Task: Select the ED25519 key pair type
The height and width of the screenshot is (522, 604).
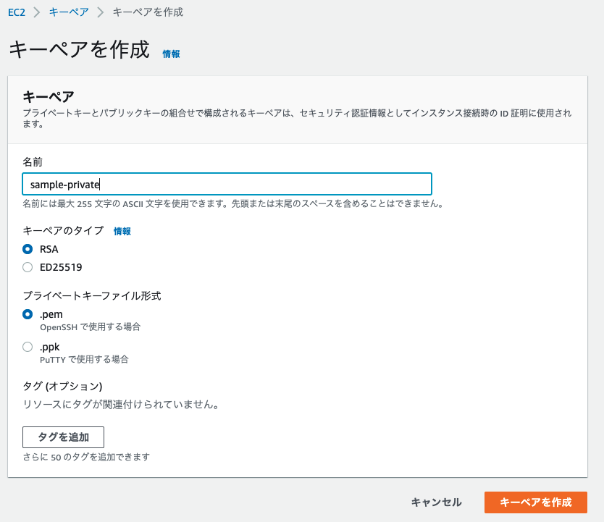Action: [x=28, y=267]
